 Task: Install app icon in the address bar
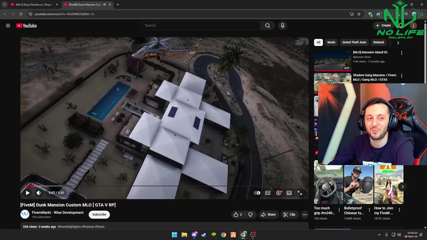pos(352,14)
